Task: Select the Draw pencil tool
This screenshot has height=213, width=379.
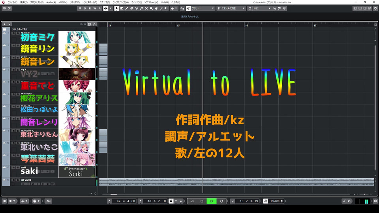Action: click(127, 8)
